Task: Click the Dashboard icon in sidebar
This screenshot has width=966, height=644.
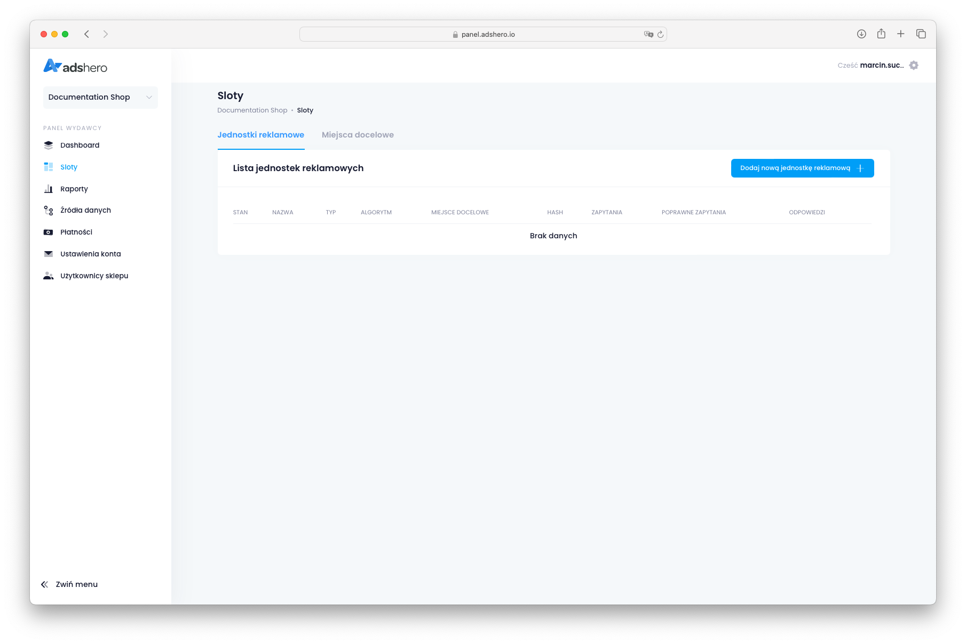Action: (x=49, y=145)
